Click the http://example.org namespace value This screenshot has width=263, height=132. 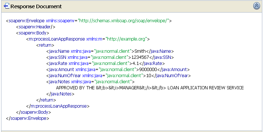coord(126,39)
